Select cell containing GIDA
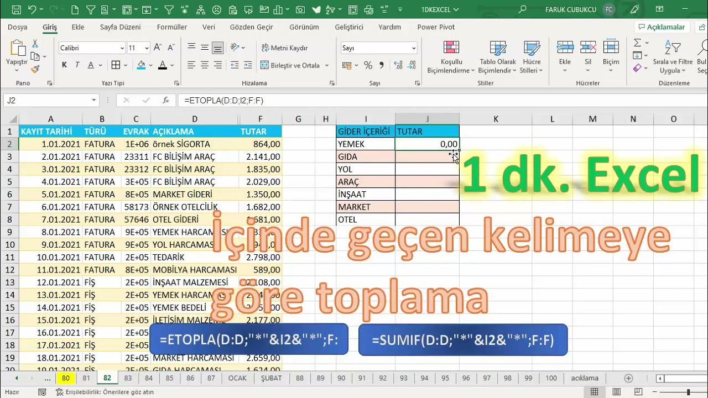The width and height of the screenshot is (708, 398). pos(366,156)
